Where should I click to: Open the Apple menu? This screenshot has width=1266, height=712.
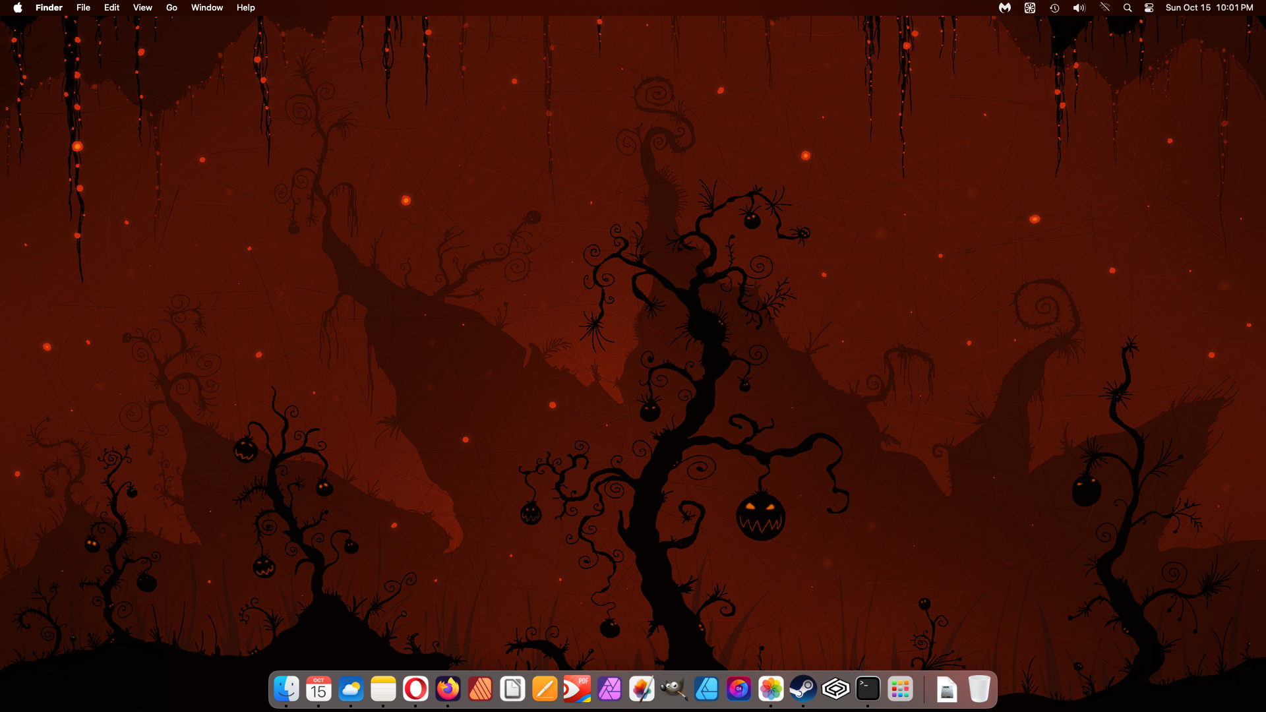tap(18, 8)
